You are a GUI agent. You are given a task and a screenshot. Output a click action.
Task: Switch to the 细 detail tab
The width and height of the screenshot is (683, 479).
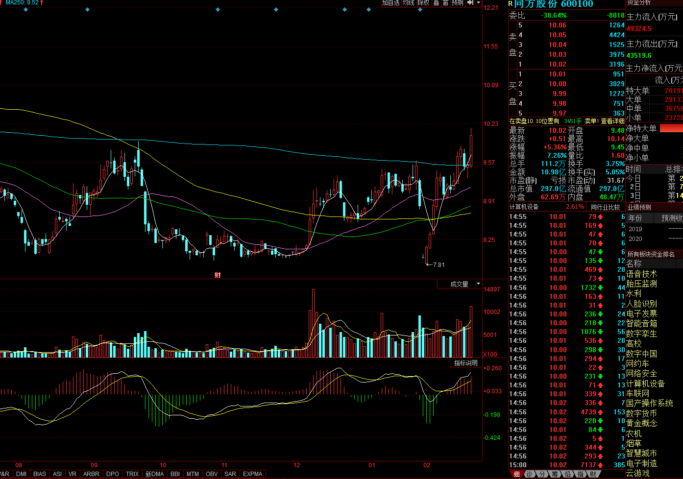point(516,474)
